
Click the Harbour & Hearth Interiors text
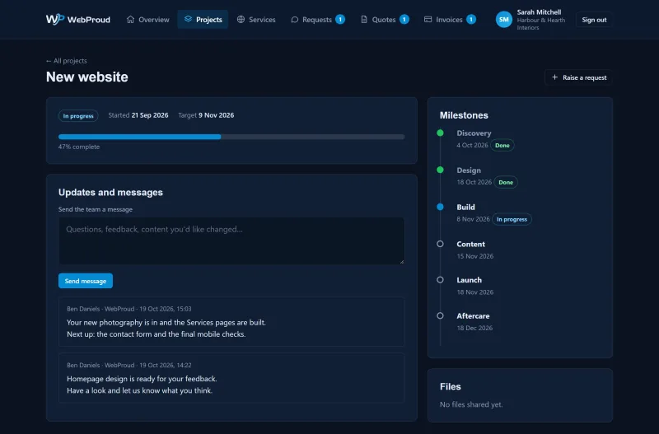[x=541, y=24]
